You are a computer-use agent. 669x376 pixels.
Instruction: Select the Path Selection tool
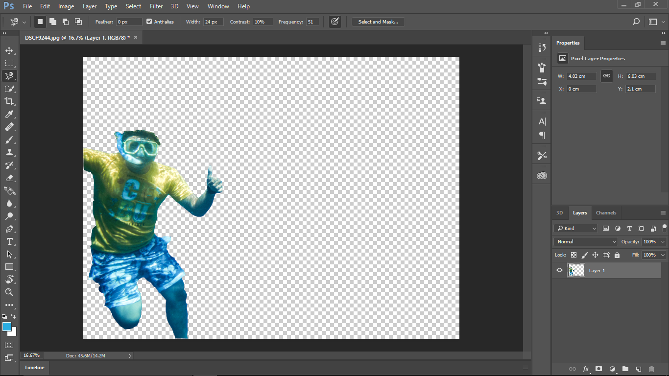coord(9,254)
